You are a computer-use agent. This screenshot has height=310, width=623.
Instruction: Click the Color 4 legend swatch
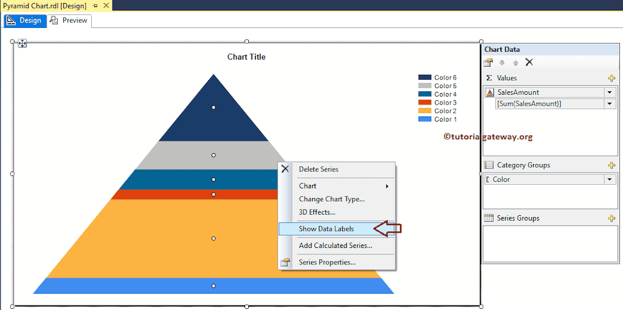425,94
